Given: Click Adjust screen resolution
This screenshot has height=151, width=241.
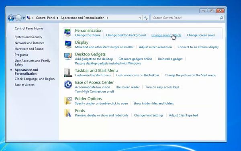Looking at the screenshot, I should click(155, 47).
